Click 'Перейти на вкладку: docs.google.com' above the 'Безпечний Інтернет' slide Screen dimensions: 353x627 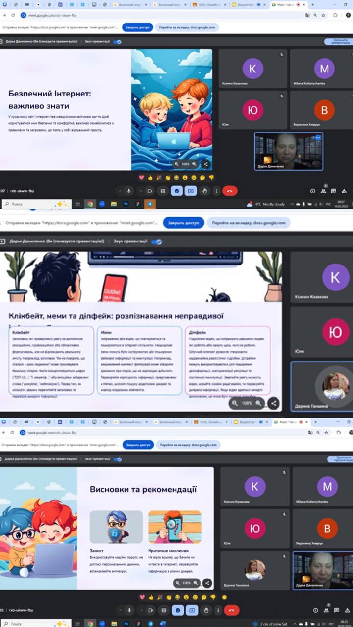point(187,27)
